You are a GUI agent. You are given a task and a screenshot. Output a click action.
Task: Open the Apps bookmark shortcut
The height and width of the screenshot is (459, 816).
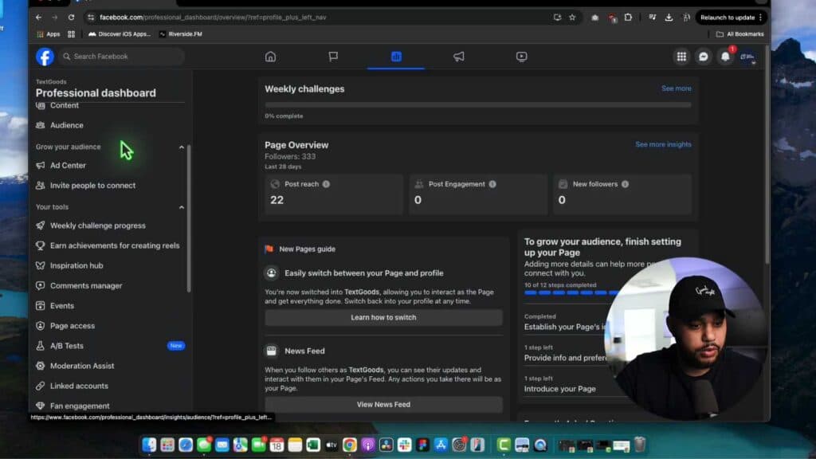[49, 33]
